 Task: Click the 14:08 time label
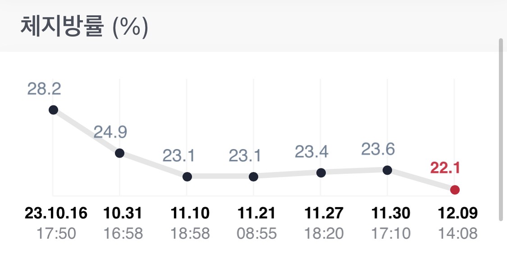[x=458, y=234]
